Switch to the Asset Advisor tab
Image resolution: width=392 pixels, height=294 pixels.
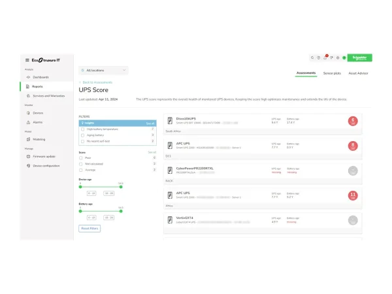(358, 73)
